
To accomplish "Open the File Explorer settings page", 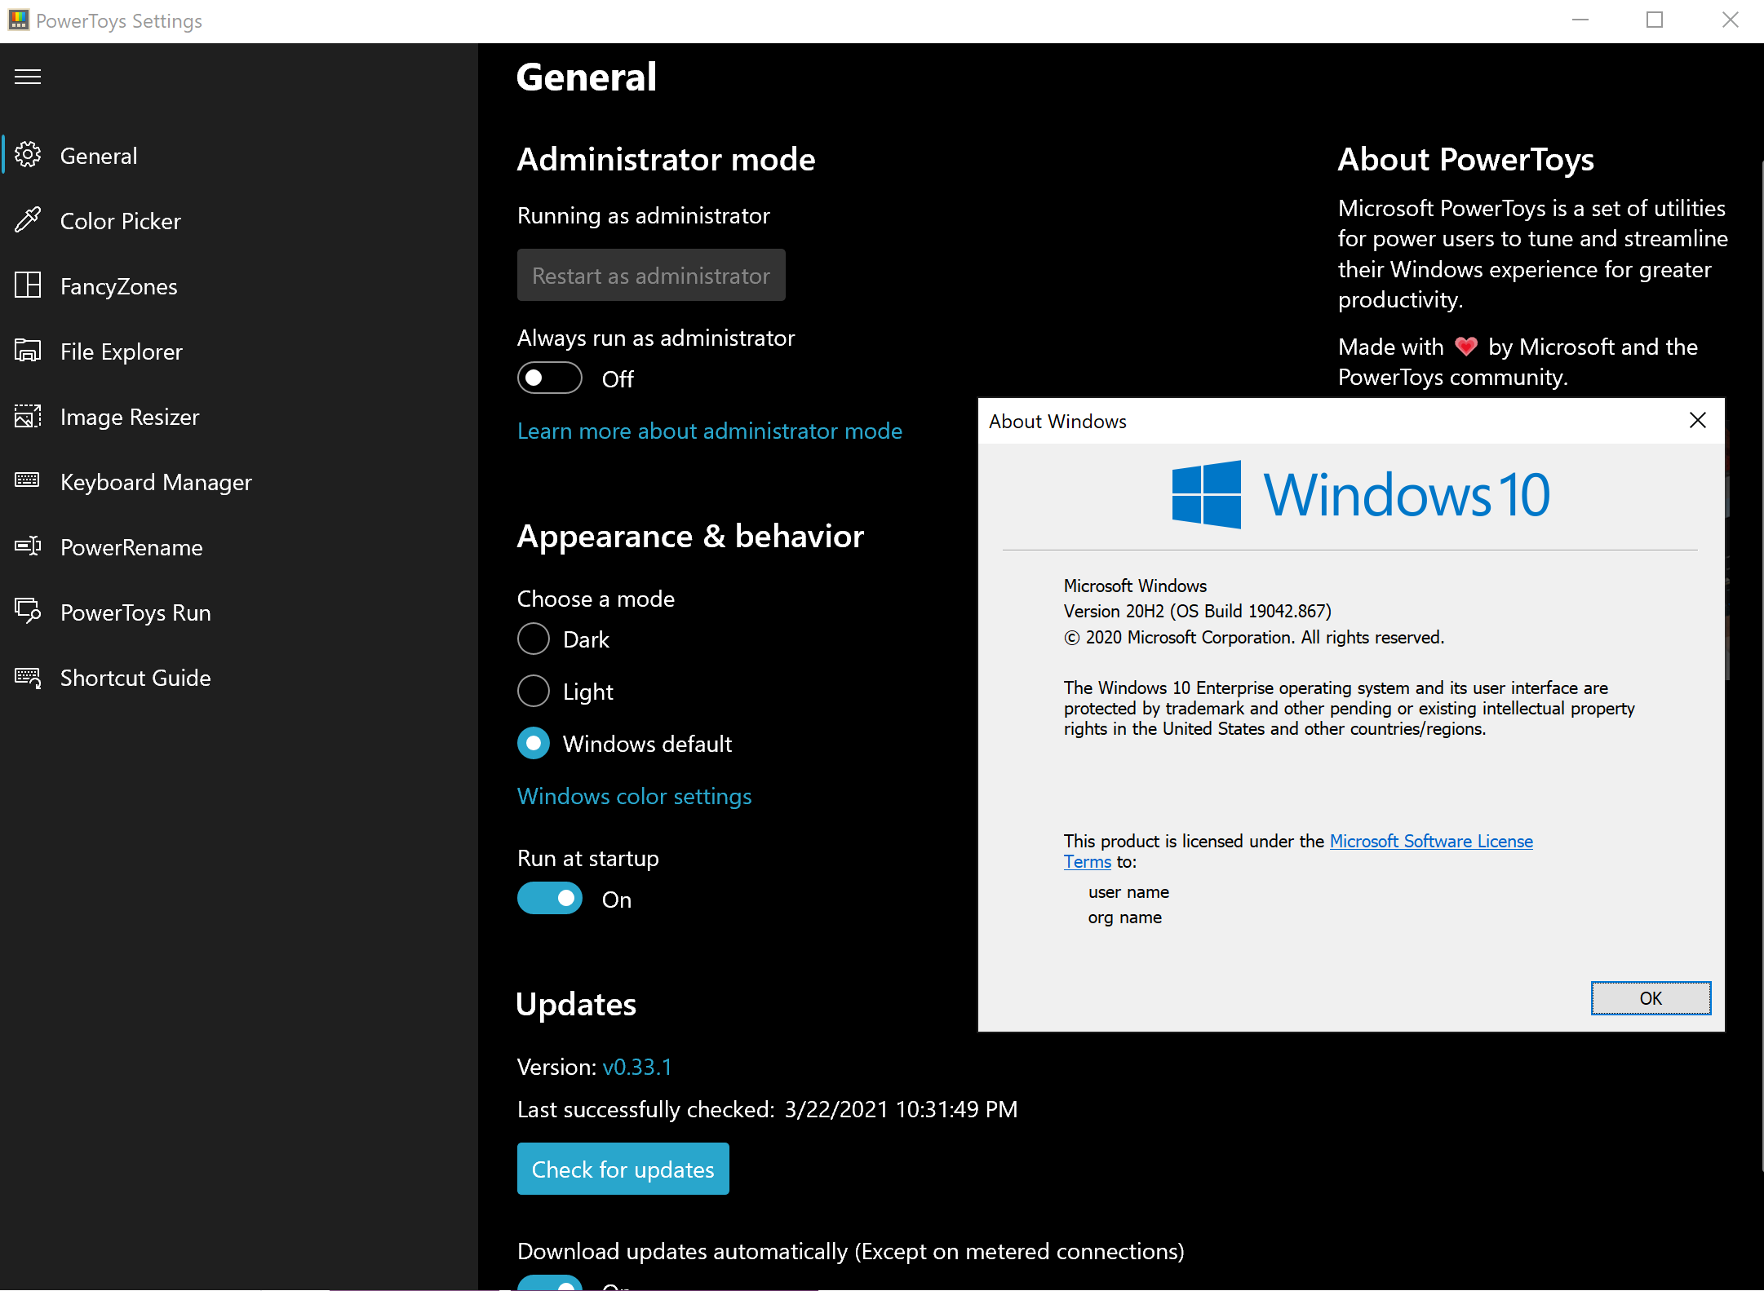I will click(x=28, y=351).
